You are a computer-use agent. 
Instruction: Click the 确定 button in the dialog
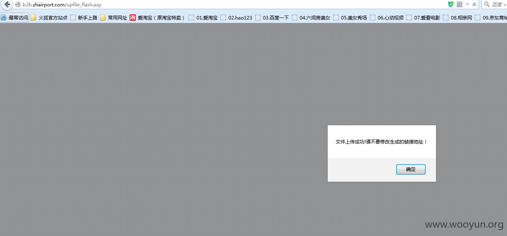coord(411,169)
